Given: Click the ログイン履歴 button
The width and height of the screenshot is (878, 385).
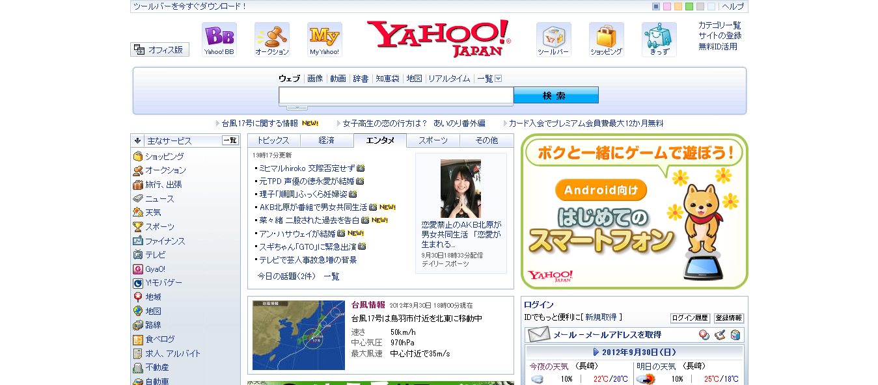Looking at the screenshot, I should [x=690, y=318].
